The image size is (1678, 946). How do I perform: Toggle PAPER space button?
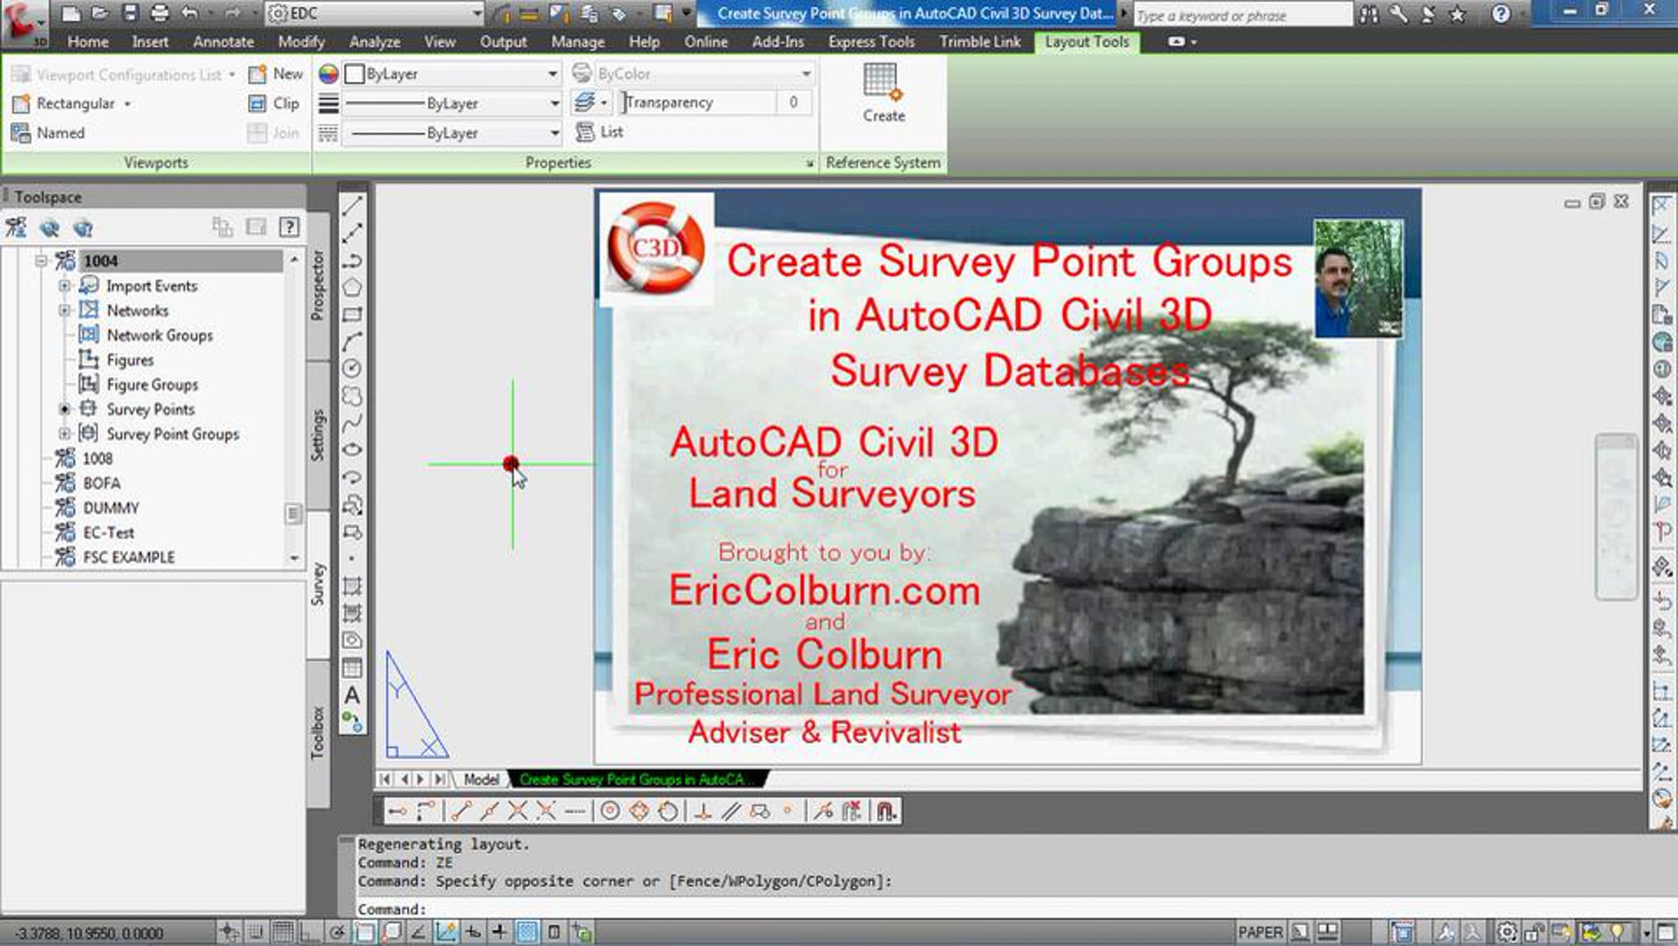(x=1260, y=932)
